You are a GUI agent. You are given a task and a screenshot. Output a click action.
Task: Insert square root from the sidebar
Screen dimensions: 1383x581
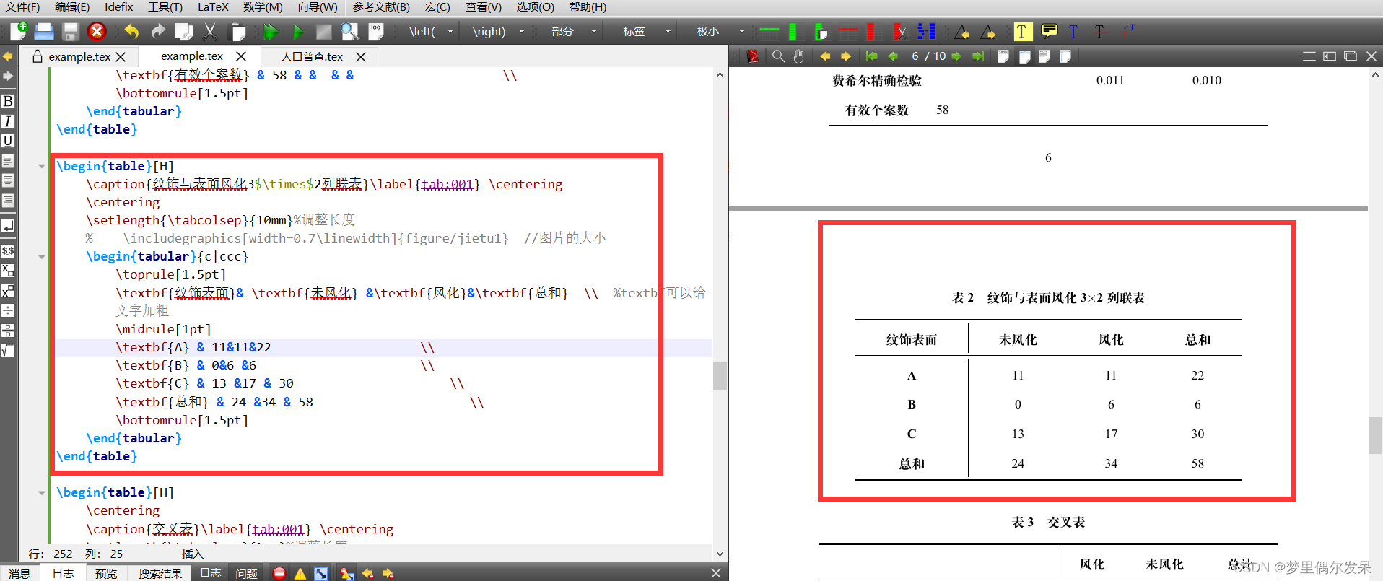(8, 350)
